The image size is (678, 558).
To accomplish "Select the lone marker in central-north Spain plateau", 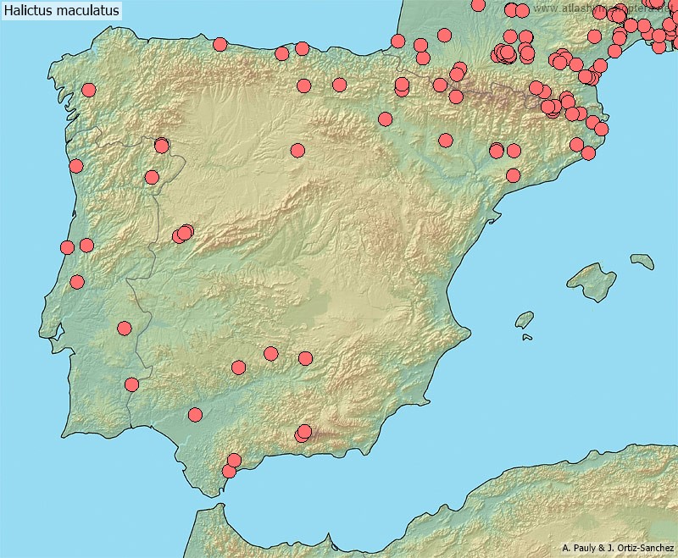I will 297,151.
